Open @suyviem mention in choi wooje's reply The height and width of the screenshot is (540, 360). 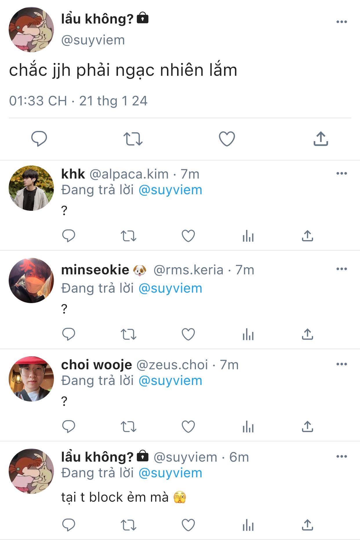coord(170,381)
